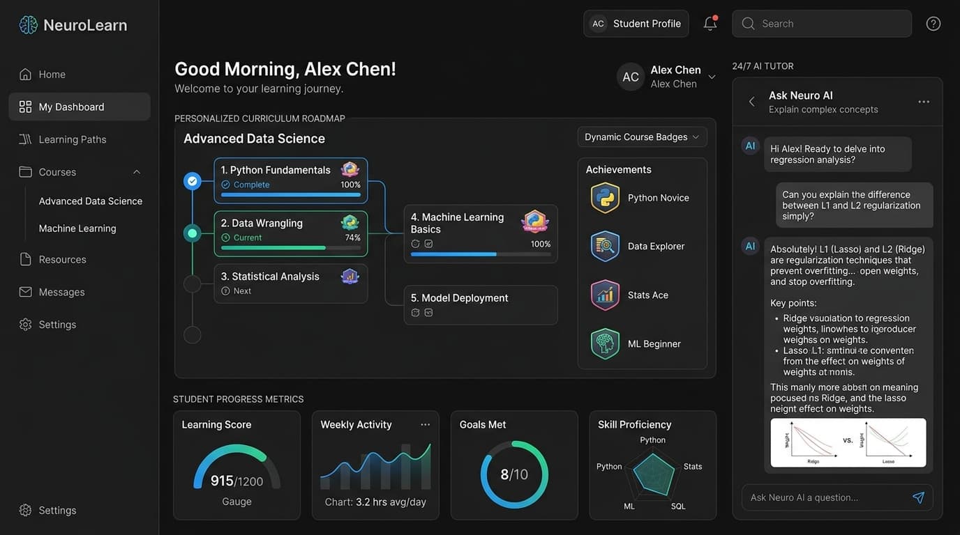Send the question with the paper plane icon
The height and width of the screenshot is (535, 960).
[x=918, y=497]
